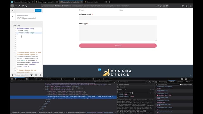Click inside the Message textarea
This screenshot has height=114, width=203.
coord(118,33)
